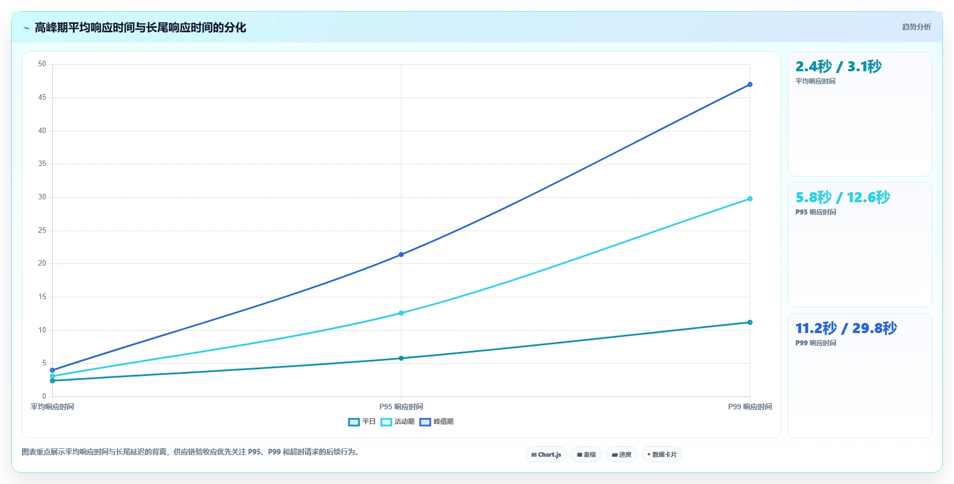Click the y-axis value 25
The height and width of the screenshot is (484, 954).
pos(42,231)
